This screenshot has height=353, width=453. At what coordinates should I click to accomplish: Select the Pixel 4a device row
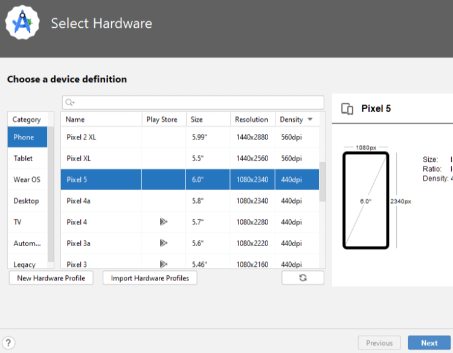[x=190, y=200]
